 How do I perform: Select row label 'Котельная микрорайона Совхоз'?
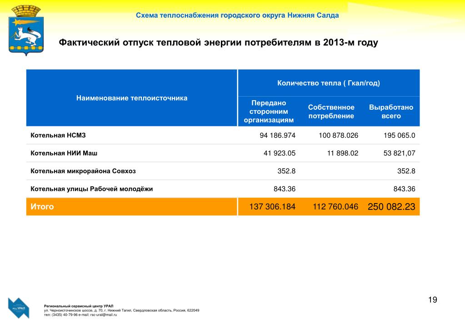(x=83, y=171)
